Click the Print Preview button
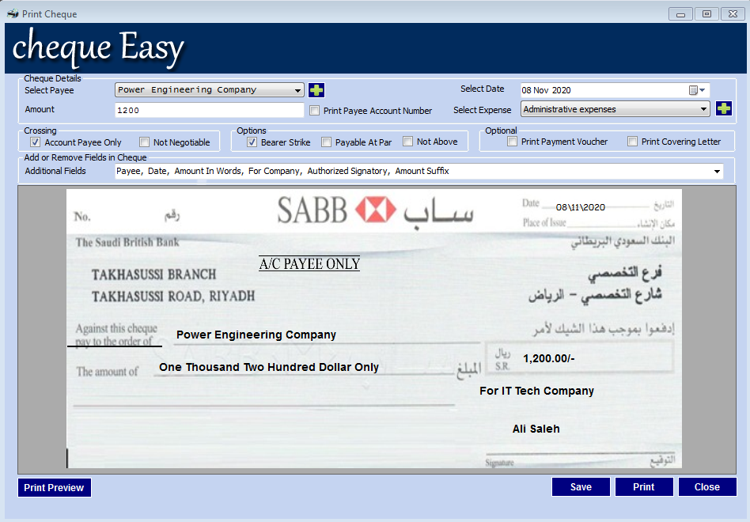This screenshot has height=522, width=750. tap(54, 487)
